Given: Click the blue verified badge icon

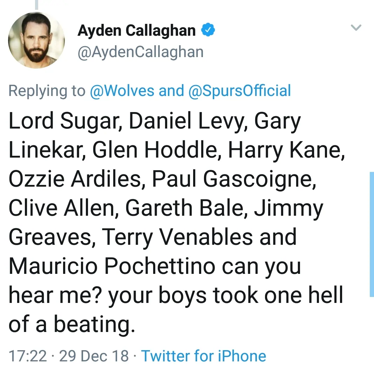Looking at the screenshot, I should click(x=208, y=31).
